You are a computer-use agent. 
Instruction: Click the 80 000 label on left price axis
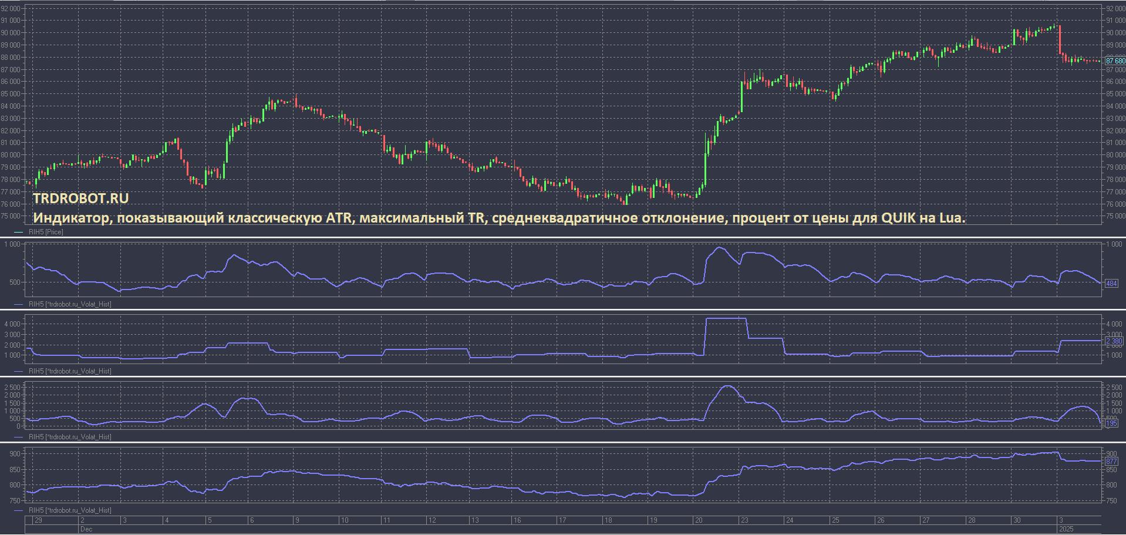[x=12, y=155]
